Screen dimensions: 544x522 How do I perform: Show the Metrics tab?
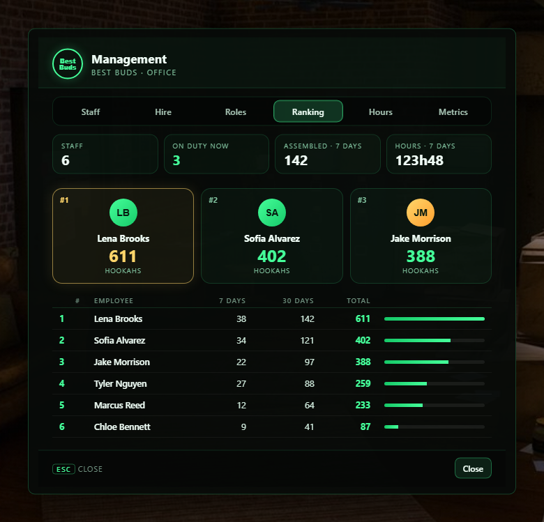tap(453, 112)
